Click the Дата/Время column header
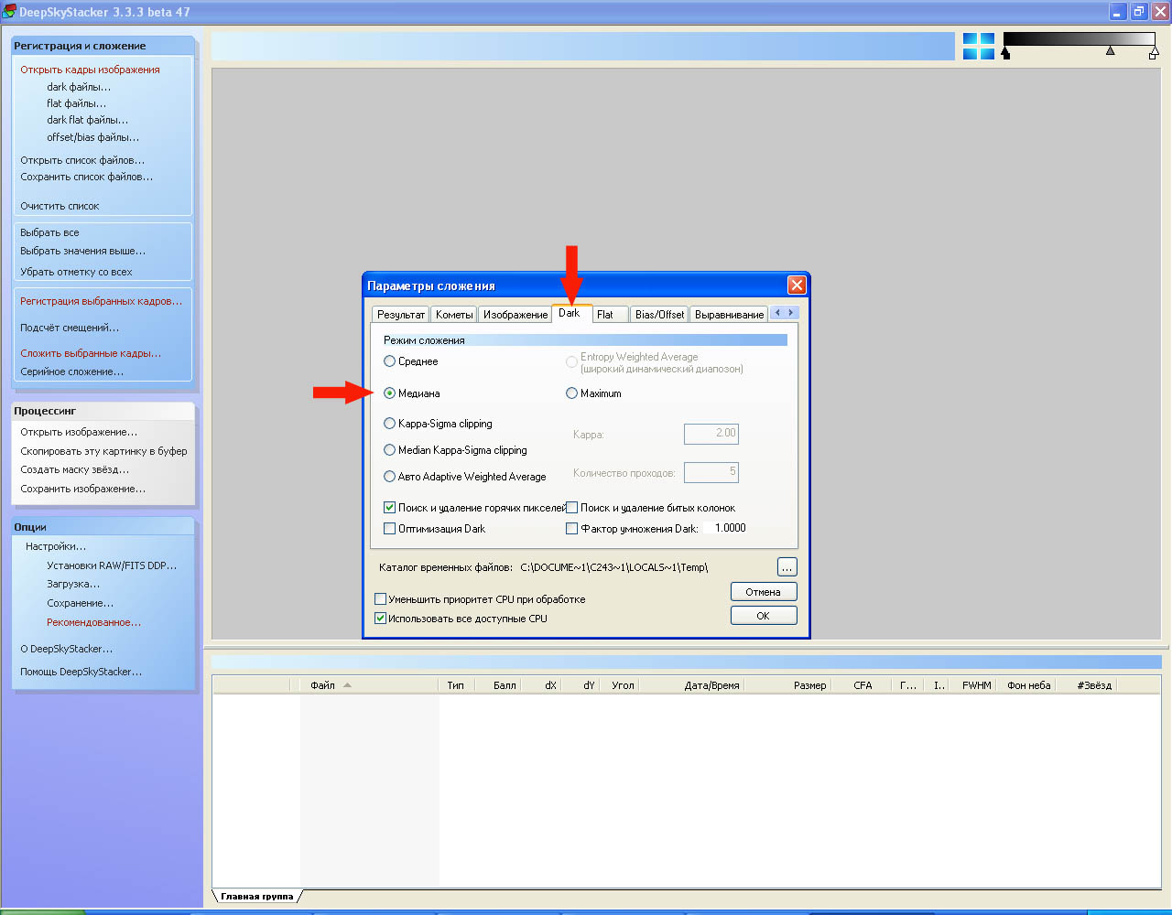Image resolution: width=1172 pixels, height=915 pixels. (x=711, y=685)
